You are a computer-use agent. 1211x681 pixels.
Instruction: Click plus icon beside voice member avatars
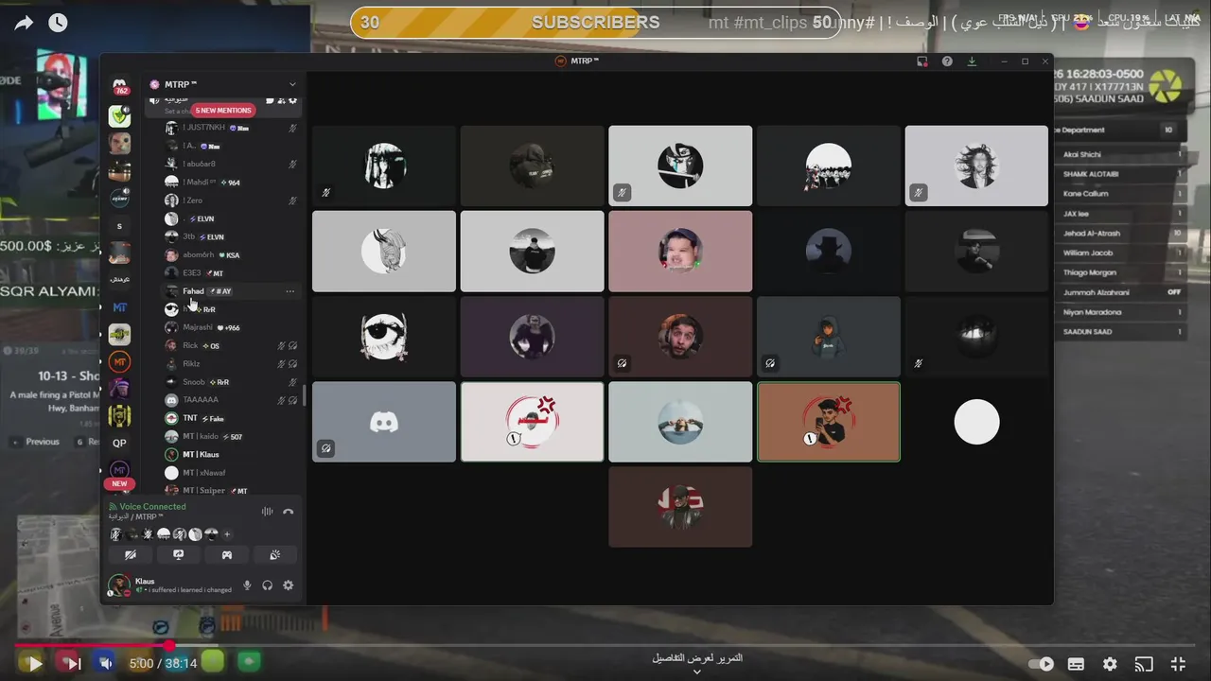point(227,534)
